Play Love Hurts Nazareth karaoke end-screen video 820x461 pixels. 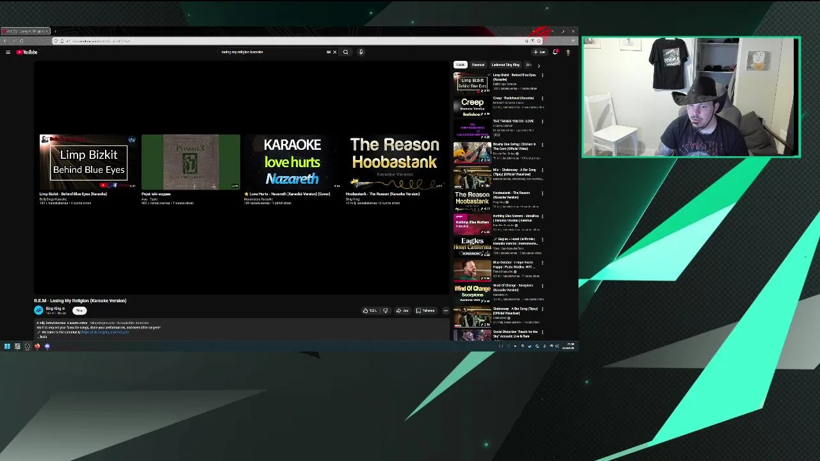pyautogui.click(x=292, y=162)
